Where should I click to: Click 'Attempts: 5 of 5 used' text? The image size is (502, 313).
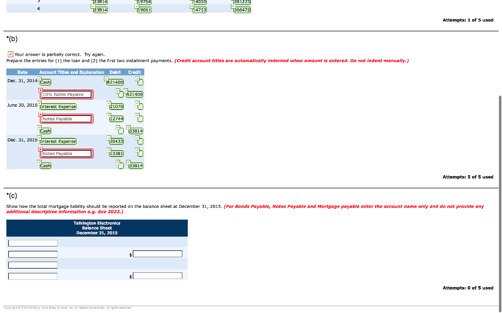coord(468,177)
